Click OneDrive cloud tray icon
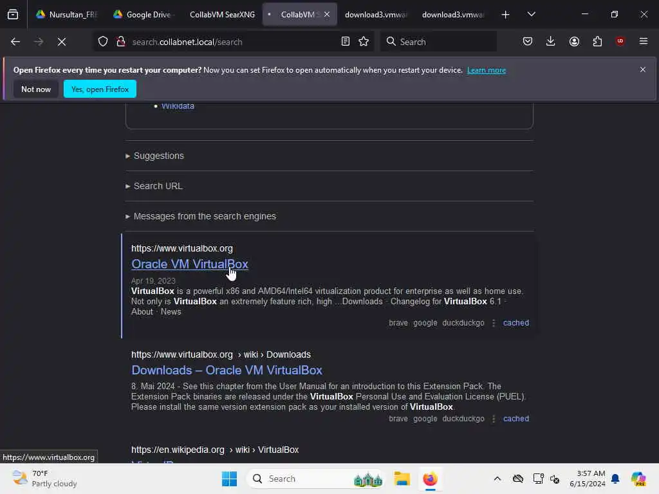Image resolution: width=659 pixels, height=494 pixels. [518, 479]
